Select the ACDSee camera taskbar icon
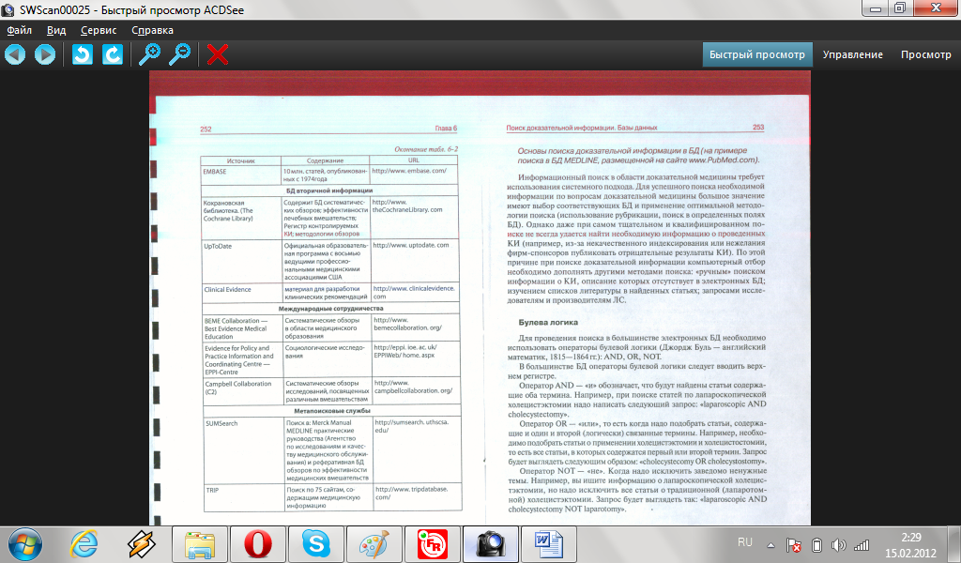Image resolution: width=961 pixels, height=563 pixels. [490, 544]
